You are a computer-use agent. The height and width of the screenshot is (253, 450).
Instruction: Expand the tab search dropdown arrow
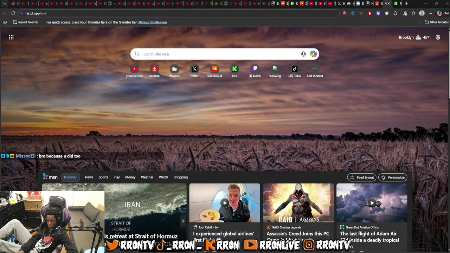coord(5,4)
